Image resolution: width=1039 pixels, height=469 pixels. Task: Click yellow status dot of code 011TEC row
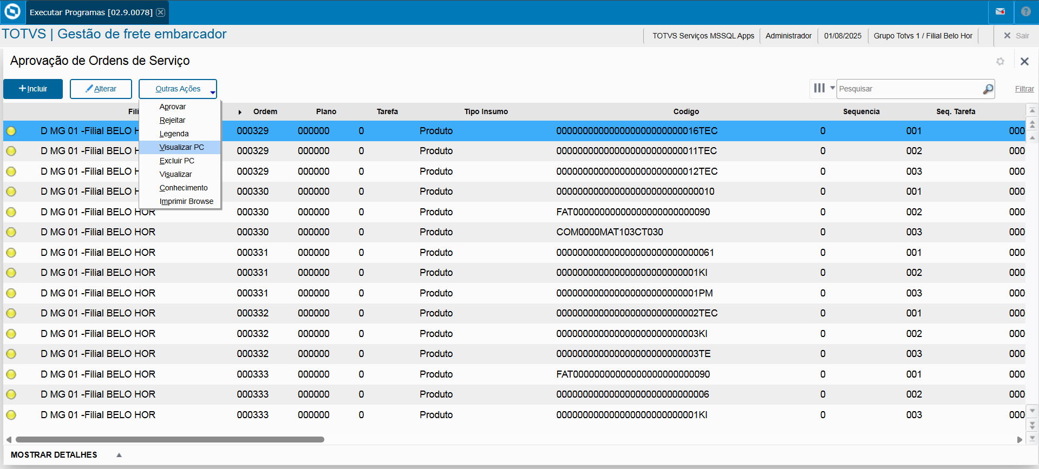(11, 151)
